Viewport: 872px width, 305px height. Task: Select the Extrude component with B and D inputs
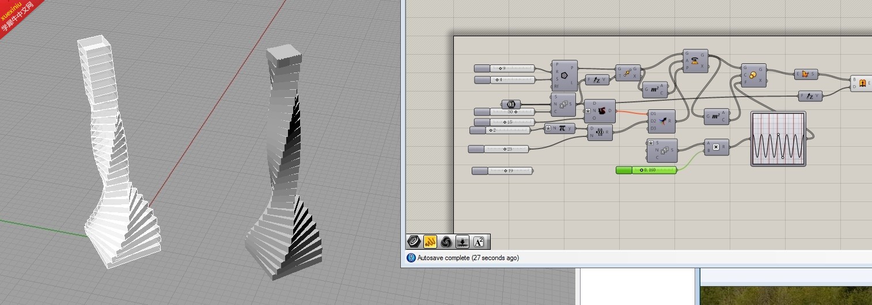(862, 84)
